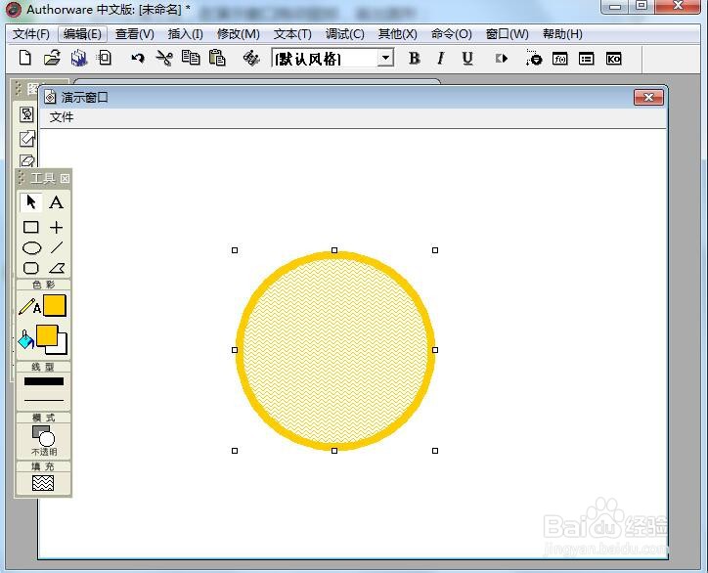This screenshot has height=573, width=708.
Task: Select the Diagonal line tool
Action: pos(57,247)
